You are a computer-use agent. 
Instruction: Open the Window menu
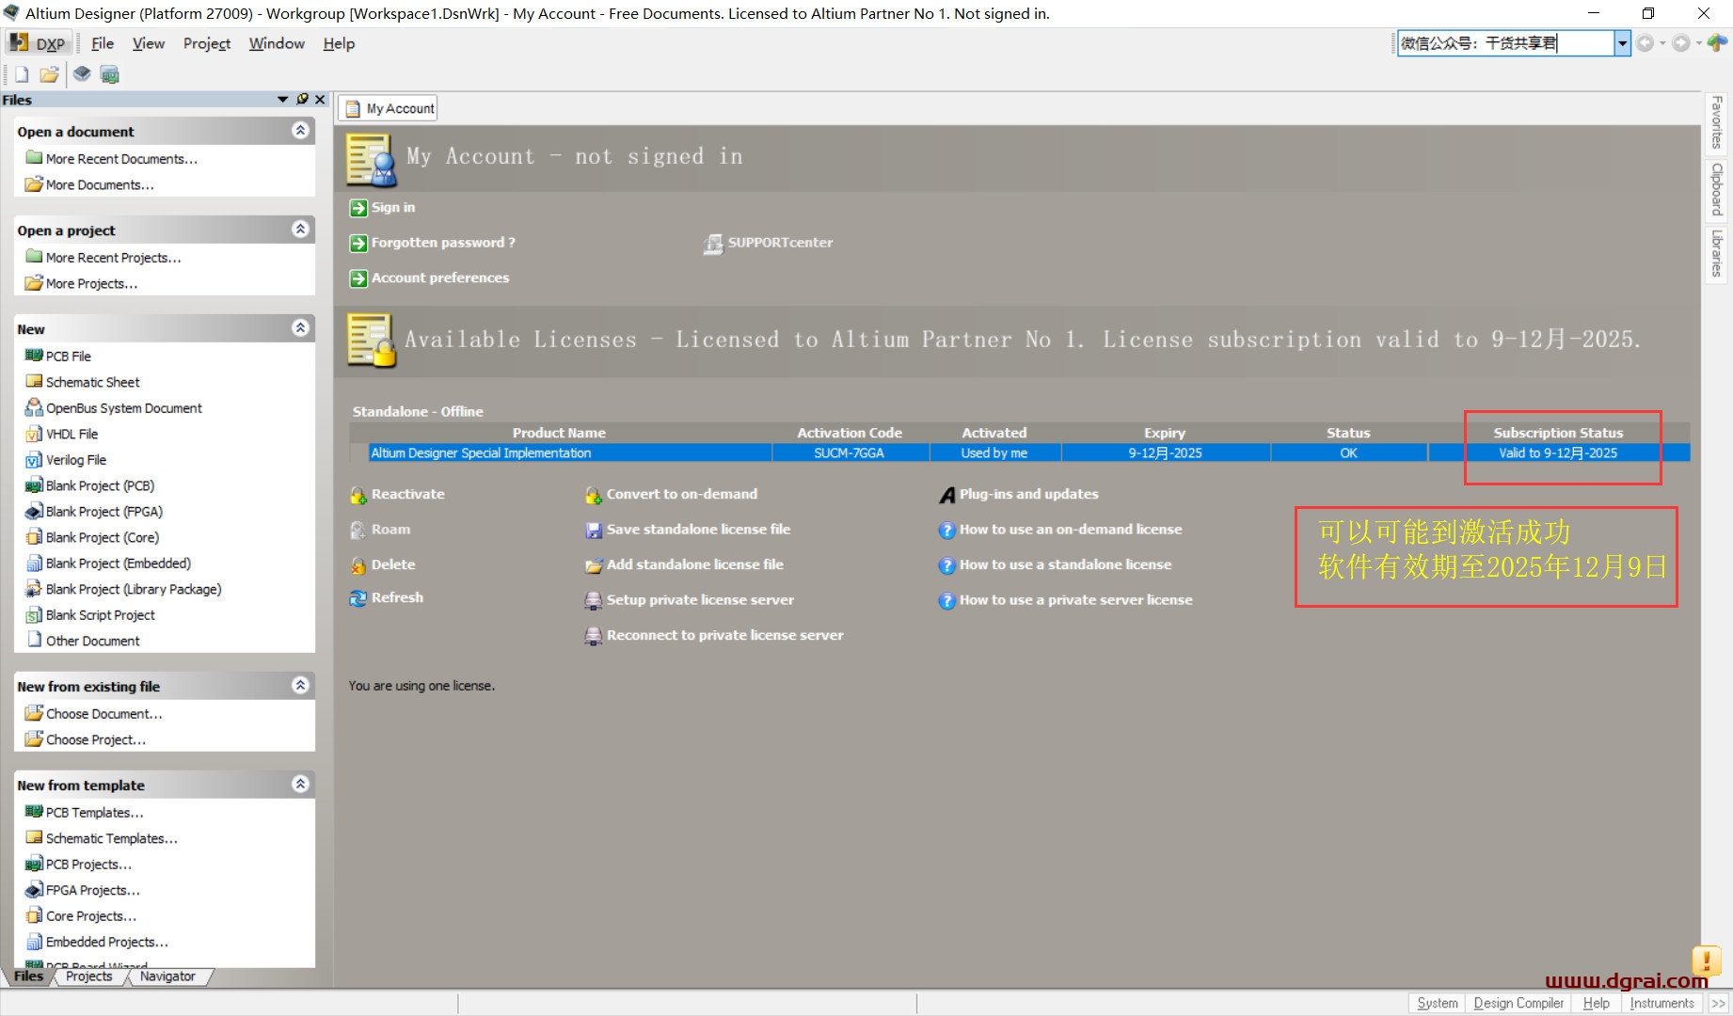pyautogui.click(x=277, y=43)
